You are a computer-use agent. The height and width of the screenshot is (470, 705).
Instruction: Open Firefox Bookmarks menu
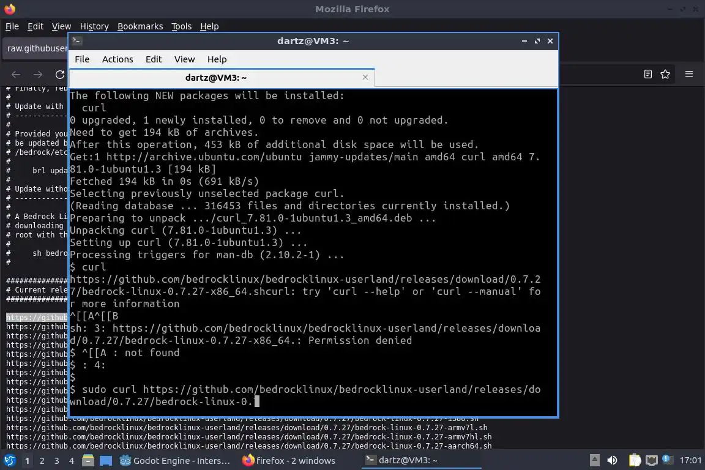point(140,26)
